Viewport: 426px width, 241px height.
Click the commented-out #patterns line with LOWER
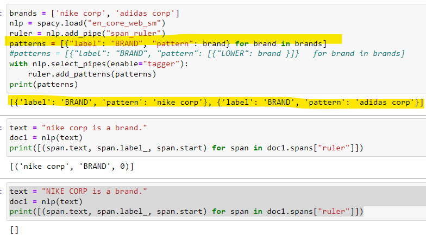tap(207, 53)
